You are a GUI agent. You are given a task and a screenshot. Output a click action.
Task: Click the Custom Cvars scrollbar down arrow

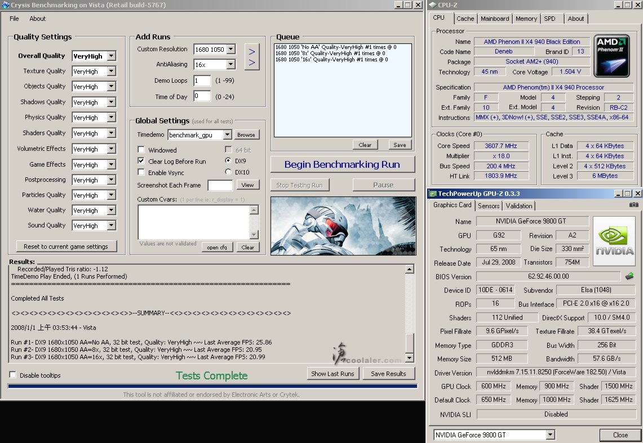(x=254, y=235)
